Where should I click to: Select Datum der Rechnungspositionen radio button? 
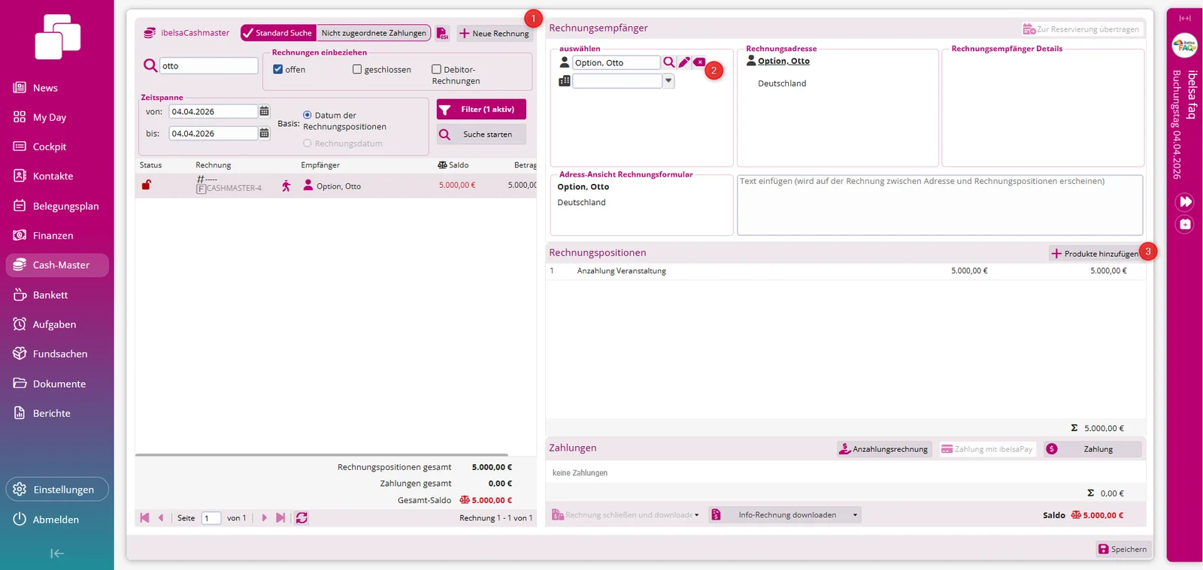[307, 115]
